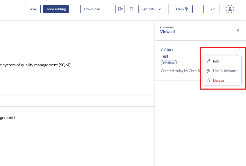Expand the Sign-offs dropdown
Screen dimensions: 246x166
click(x=151, y=9)
